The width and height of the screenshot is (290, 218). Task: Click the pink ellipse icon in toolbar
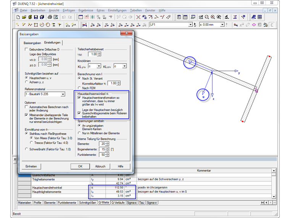point(254,25)
